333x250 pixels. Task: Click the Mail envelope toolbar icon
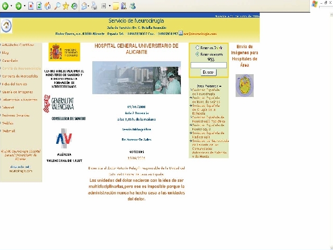pos(84,6)
